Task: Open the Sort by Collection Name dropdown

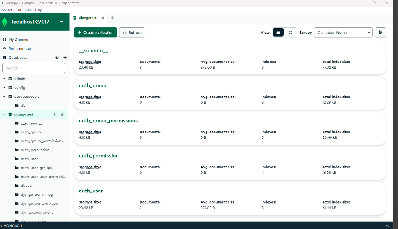Action: [343, 32]
